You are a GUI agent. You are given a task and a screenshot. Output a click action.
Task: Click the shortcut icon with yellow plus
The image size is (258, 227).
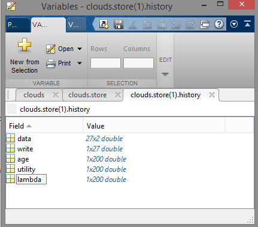[104, 24]
